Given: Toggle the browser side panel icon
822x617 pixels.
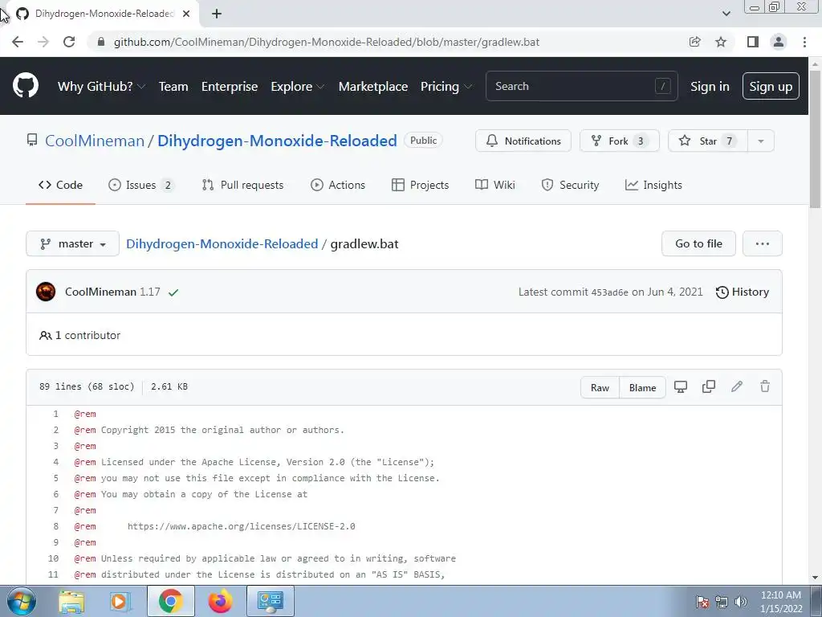Looking at the screenshot, I should point(753,42).
